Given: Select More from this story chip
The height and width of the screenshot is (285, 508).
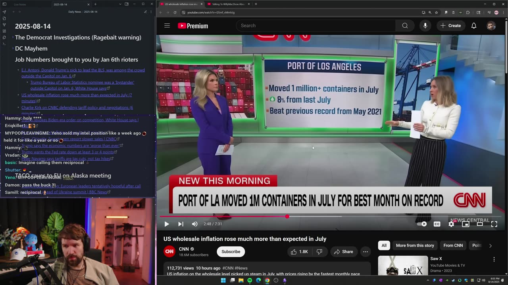Looking at the screenshot, I should pos(415,245).
